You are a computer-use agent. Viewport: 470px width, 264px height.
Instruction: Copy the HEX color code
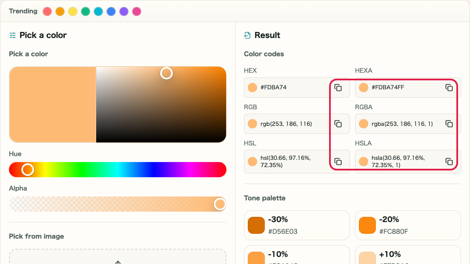[338, 88]
